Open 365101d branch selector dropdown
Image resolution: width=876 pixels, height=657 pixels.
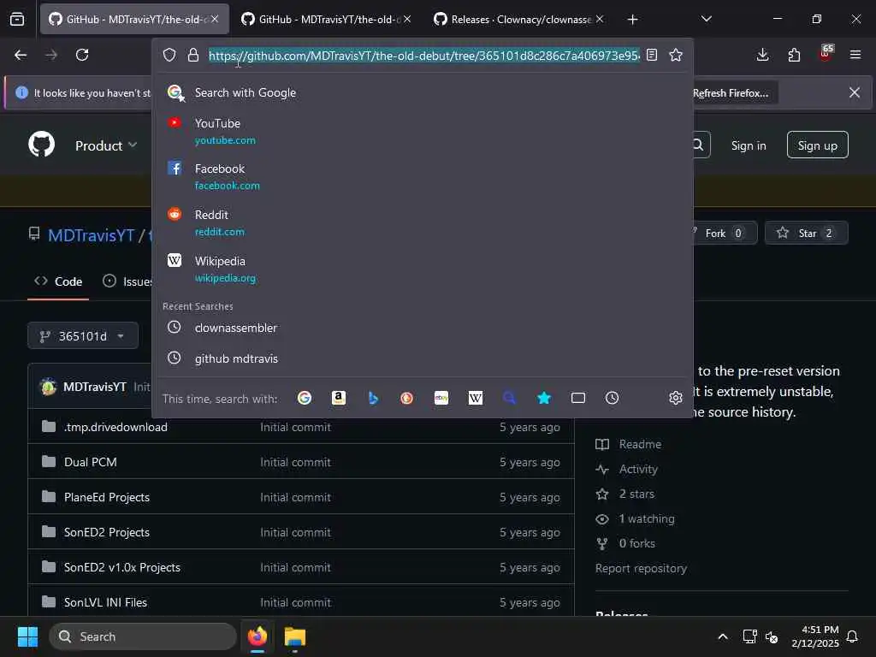pos(83,335)
